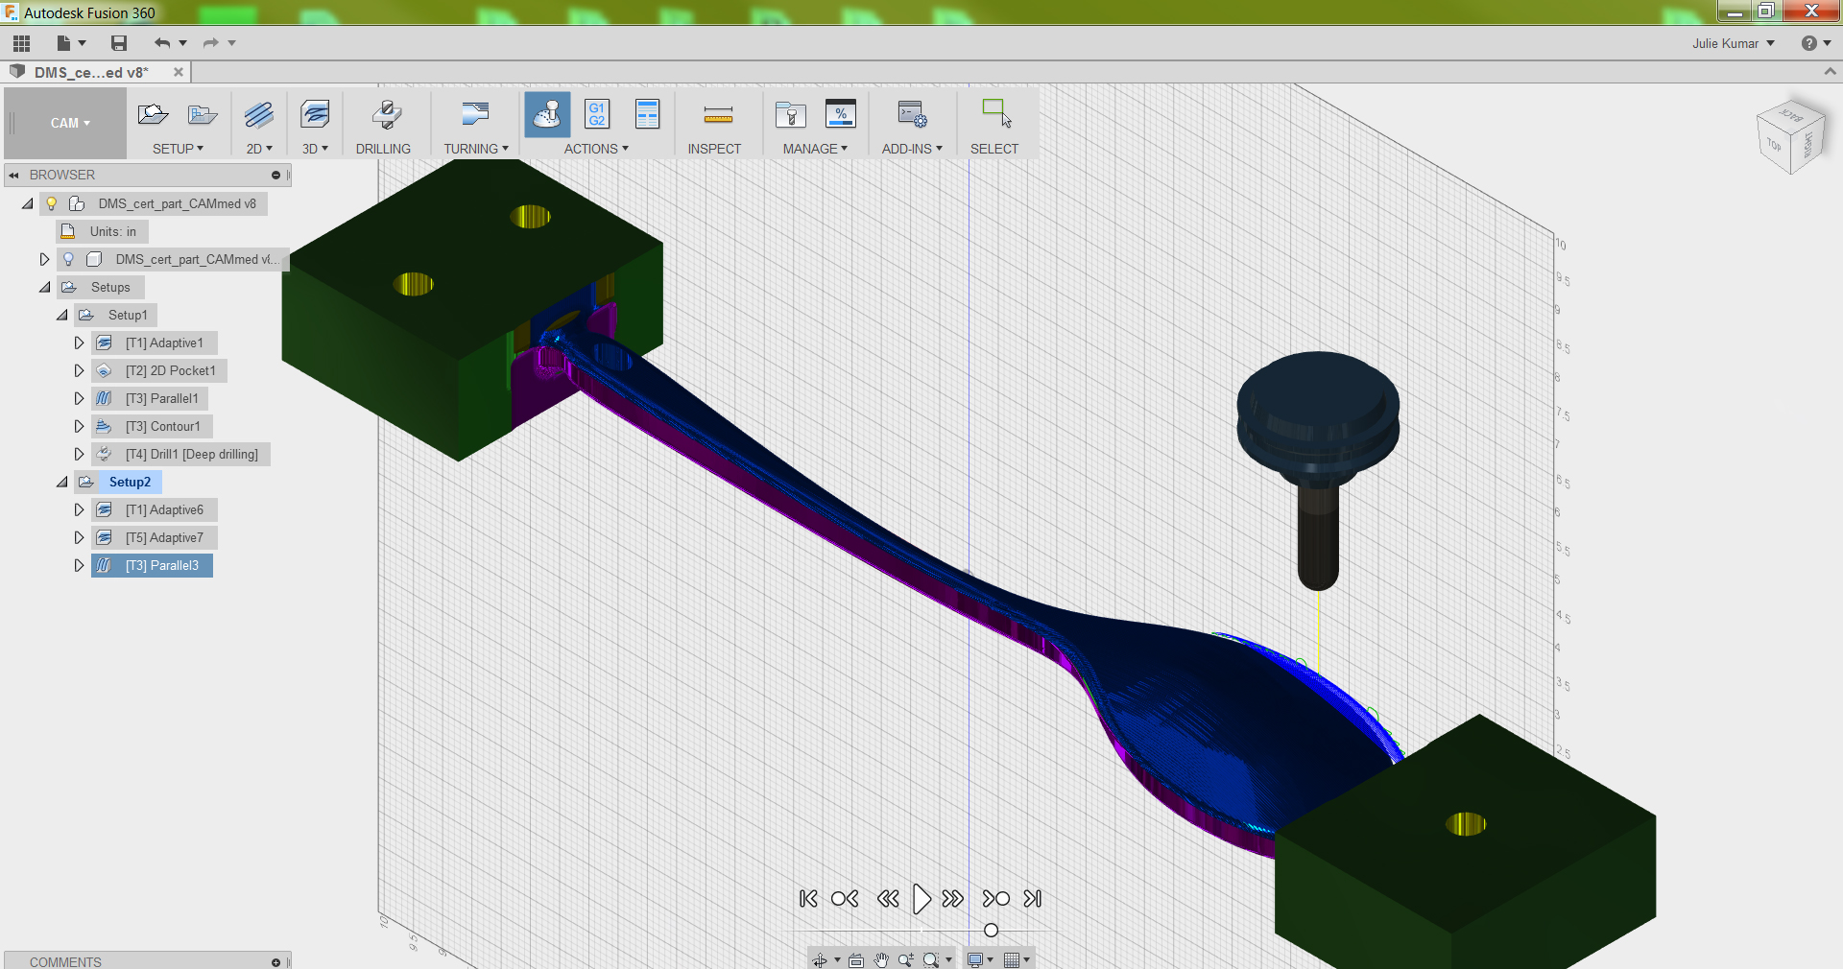Select the Orbit navigation tool

(x=820, y=959)
